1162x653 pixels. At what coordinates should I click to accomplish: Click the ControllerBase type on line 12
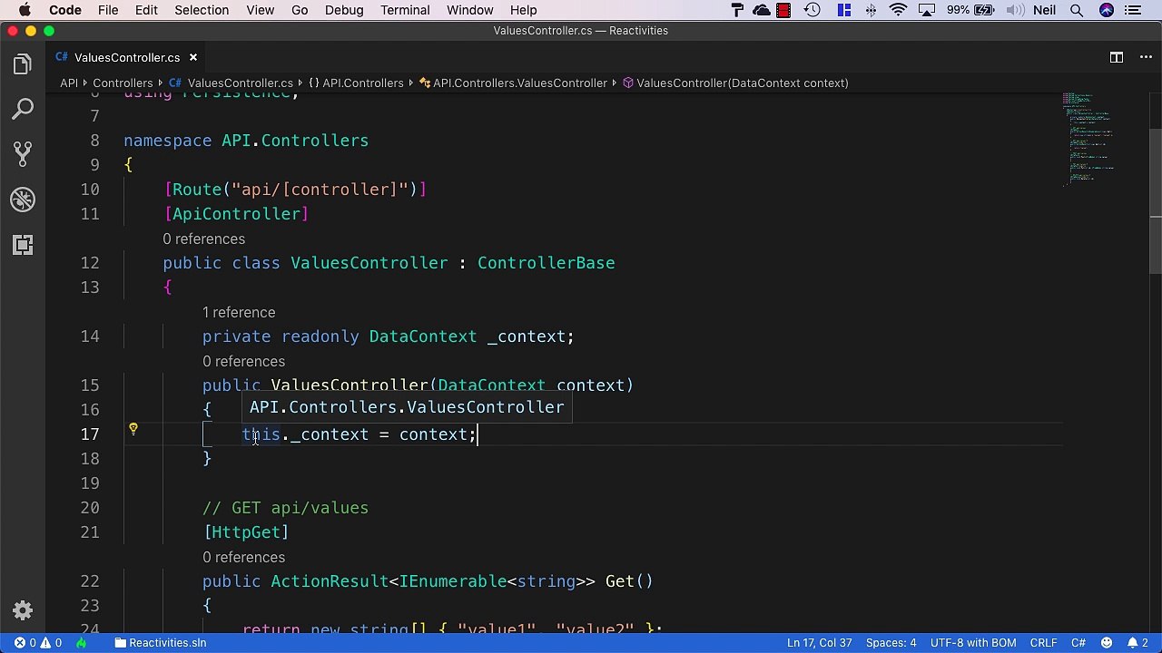[546, 263]
